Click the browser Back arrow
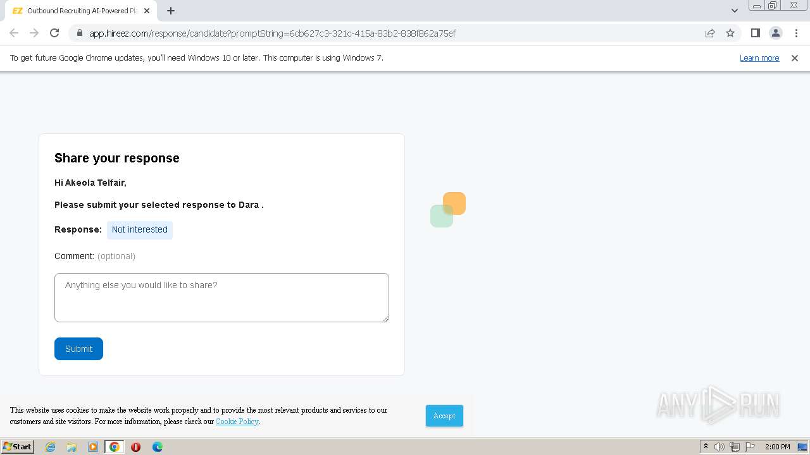The width and height of the screenshot is (810, 455). (14, 33)
